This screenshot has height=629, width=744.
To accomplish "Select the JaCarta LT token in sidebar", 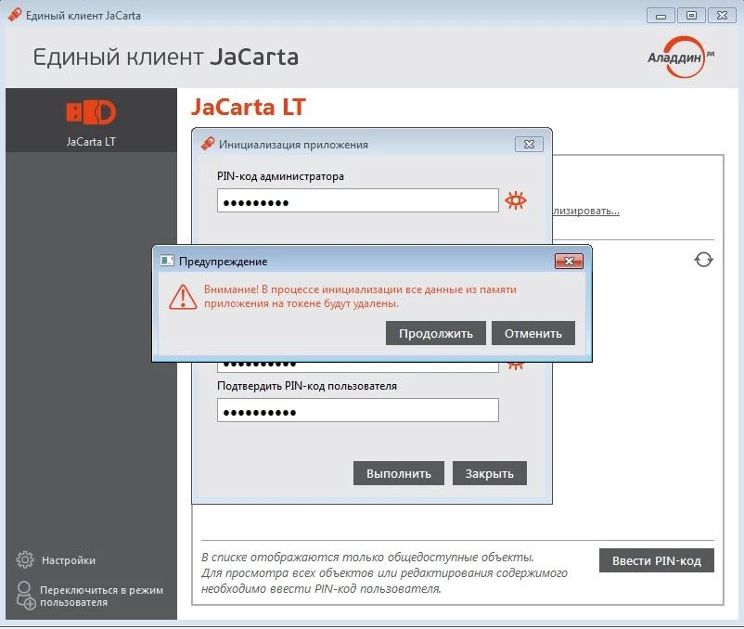I will 91,121.
